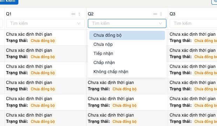The height and width of the screenshot is (126, 217).
Task: Focus the Q2 'Tìm kiếm' filter field
Action: pyautogui.click(x=127, y=23)
